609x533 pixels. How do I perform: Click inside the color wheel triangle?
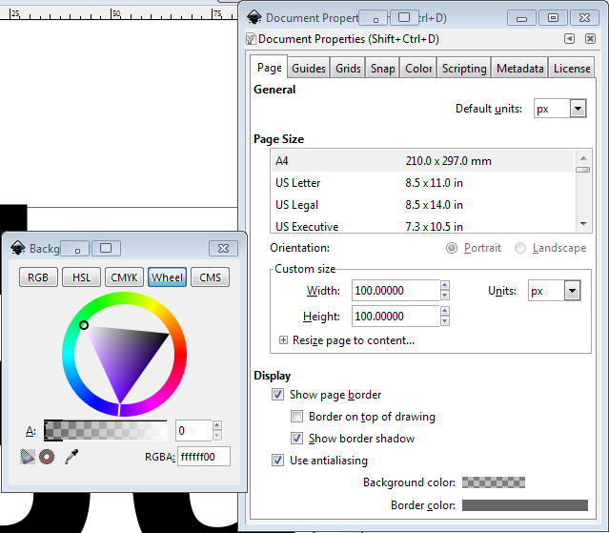tap(126, 356)
